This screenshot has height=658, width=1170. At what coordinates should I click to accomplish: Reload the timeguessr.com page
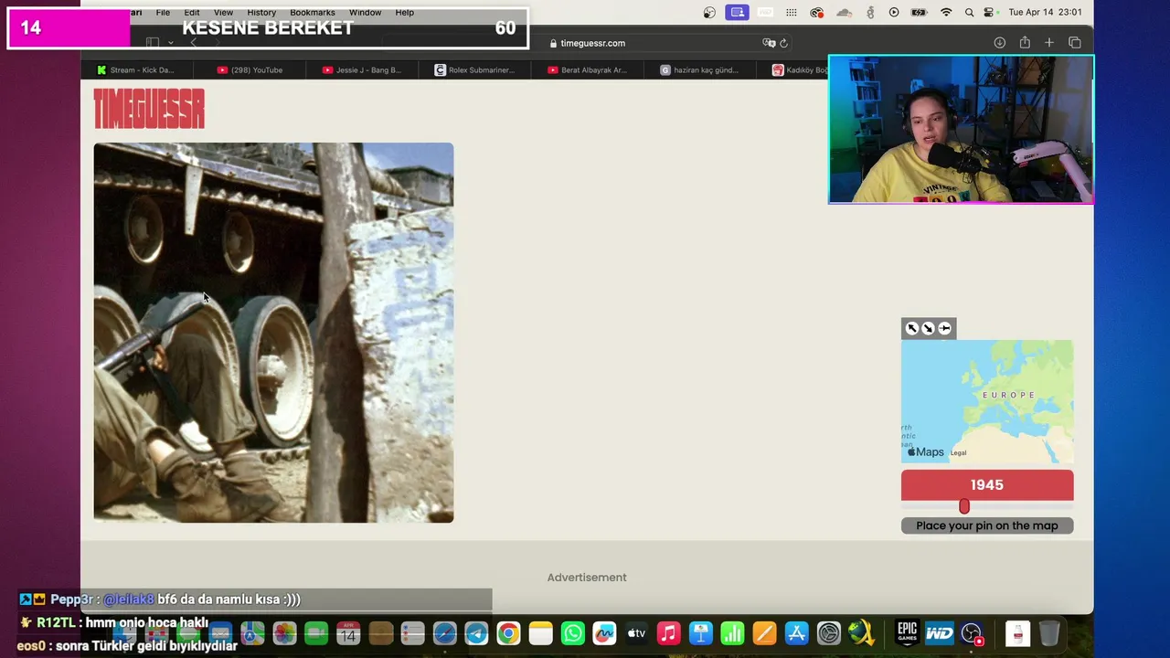click(x=783, y=43)
